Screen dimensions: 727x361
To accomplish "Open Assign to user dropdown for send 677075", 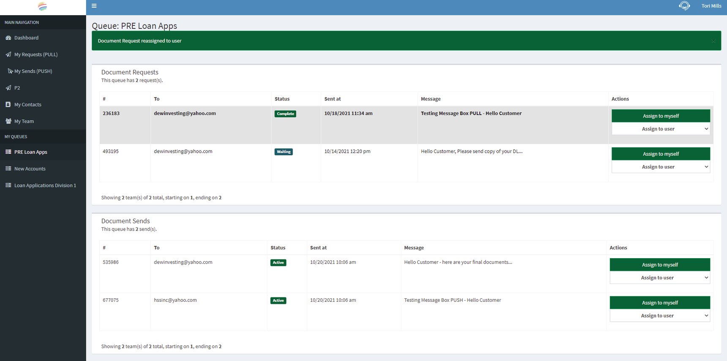I will [x=660, y=316].
